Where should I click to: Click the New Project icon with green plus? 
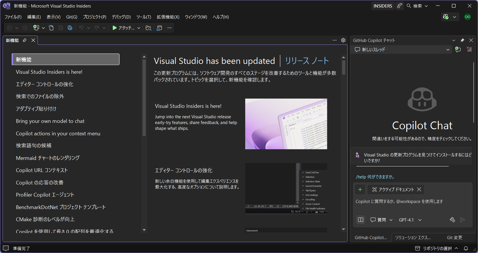click(x=36, y=28)
